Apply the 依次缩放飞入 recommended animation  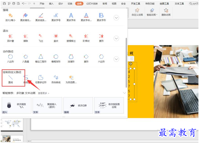coord(17,105)
